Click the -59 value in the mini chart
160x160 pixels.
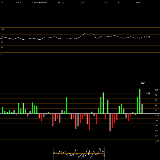[x=103, y=156]
